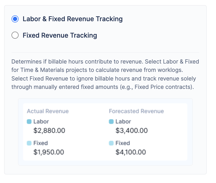216x183 pixels.
Task: Click the Forecasted Revenue heading
Action: 136,111
